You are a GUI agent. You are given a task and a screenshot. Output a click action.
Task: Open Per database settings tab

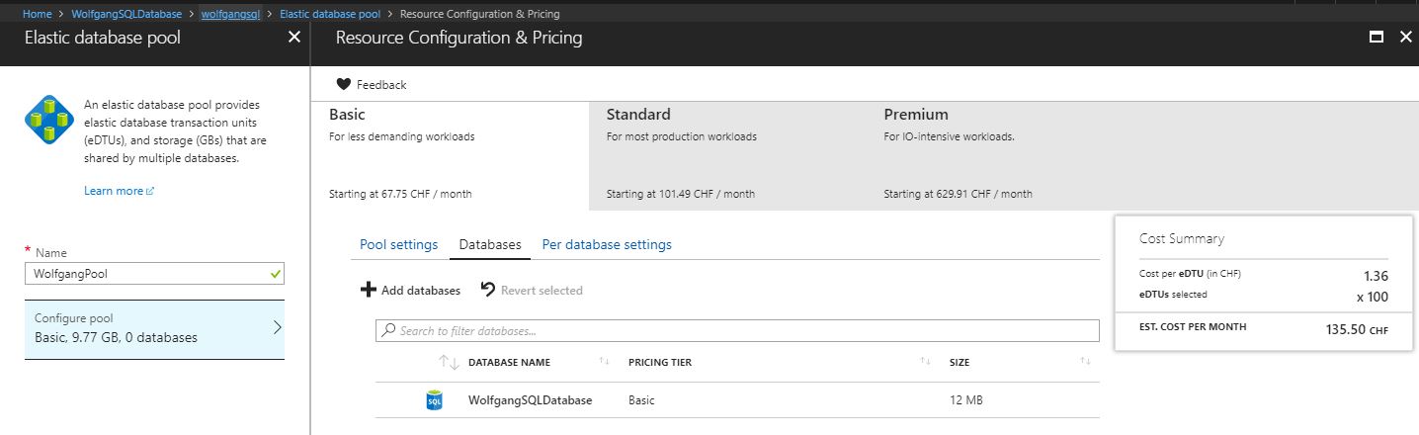607,244
